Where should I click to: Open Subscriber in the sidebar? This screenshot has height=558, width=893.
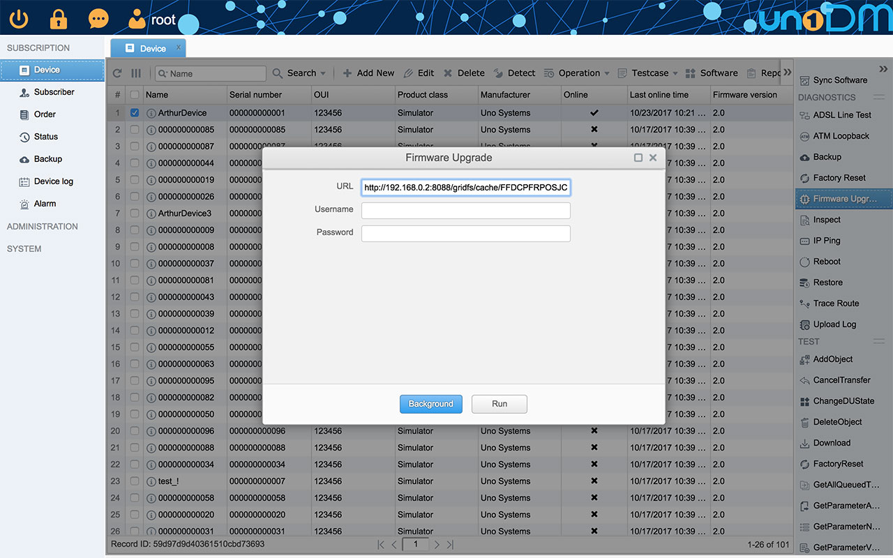click(x=54, y=92)
